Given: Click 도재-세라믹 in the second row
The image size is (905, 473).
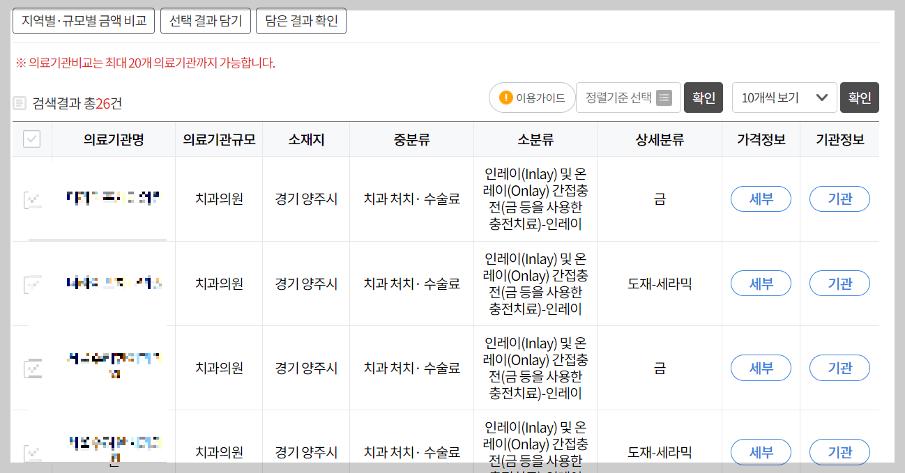Looking at the screenshot, I should pyautogui.click(x=660, y=284).
